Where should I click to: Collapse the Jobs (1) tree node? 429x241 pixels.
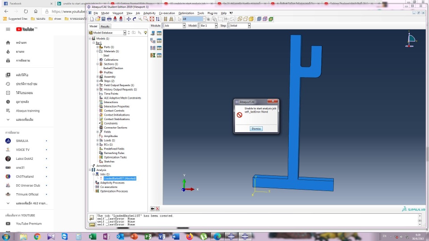point(93,174)
